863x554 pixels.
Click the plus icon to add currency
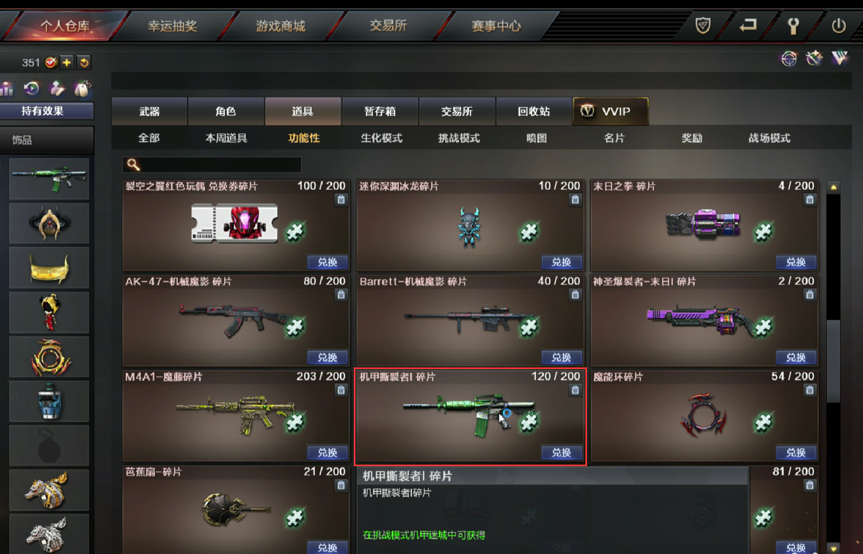pyautogui.click(x=67, y=63)
